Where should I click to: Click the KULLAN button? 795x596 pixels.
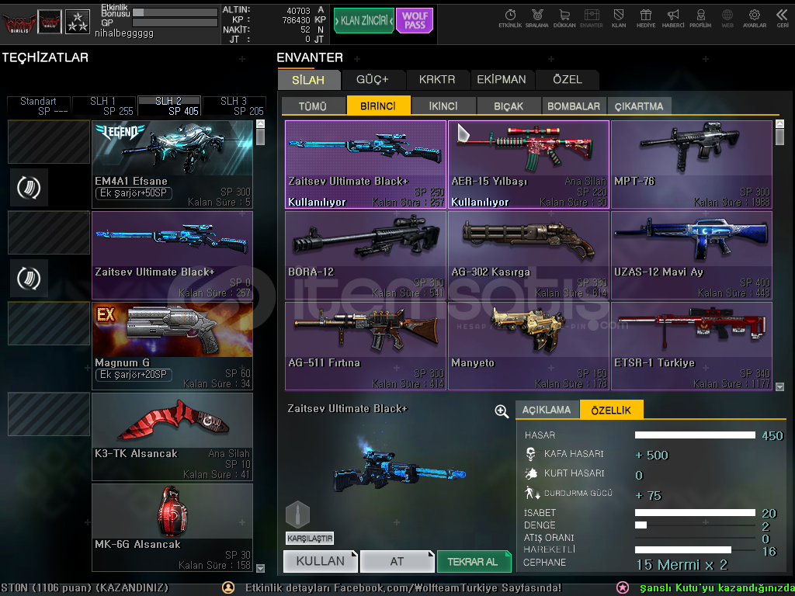click(x=321, y=561)
